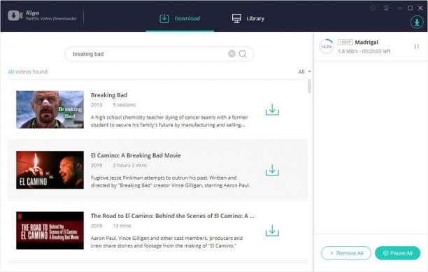This screenshot has width=428, height=272.
Task: Download The Road to El Camino video
Action: pyautogui.click(x=272, y=231)
